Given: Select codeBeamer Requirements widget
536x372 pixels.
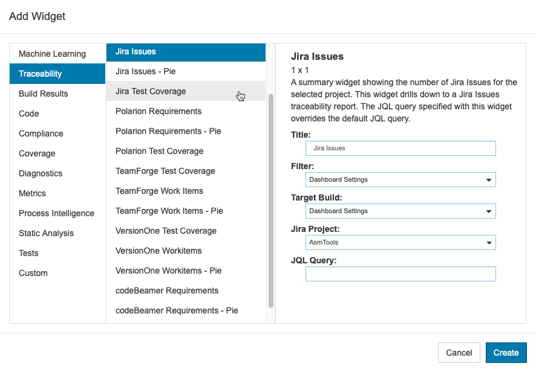Looking at the screenshot, I should [186, 290].
